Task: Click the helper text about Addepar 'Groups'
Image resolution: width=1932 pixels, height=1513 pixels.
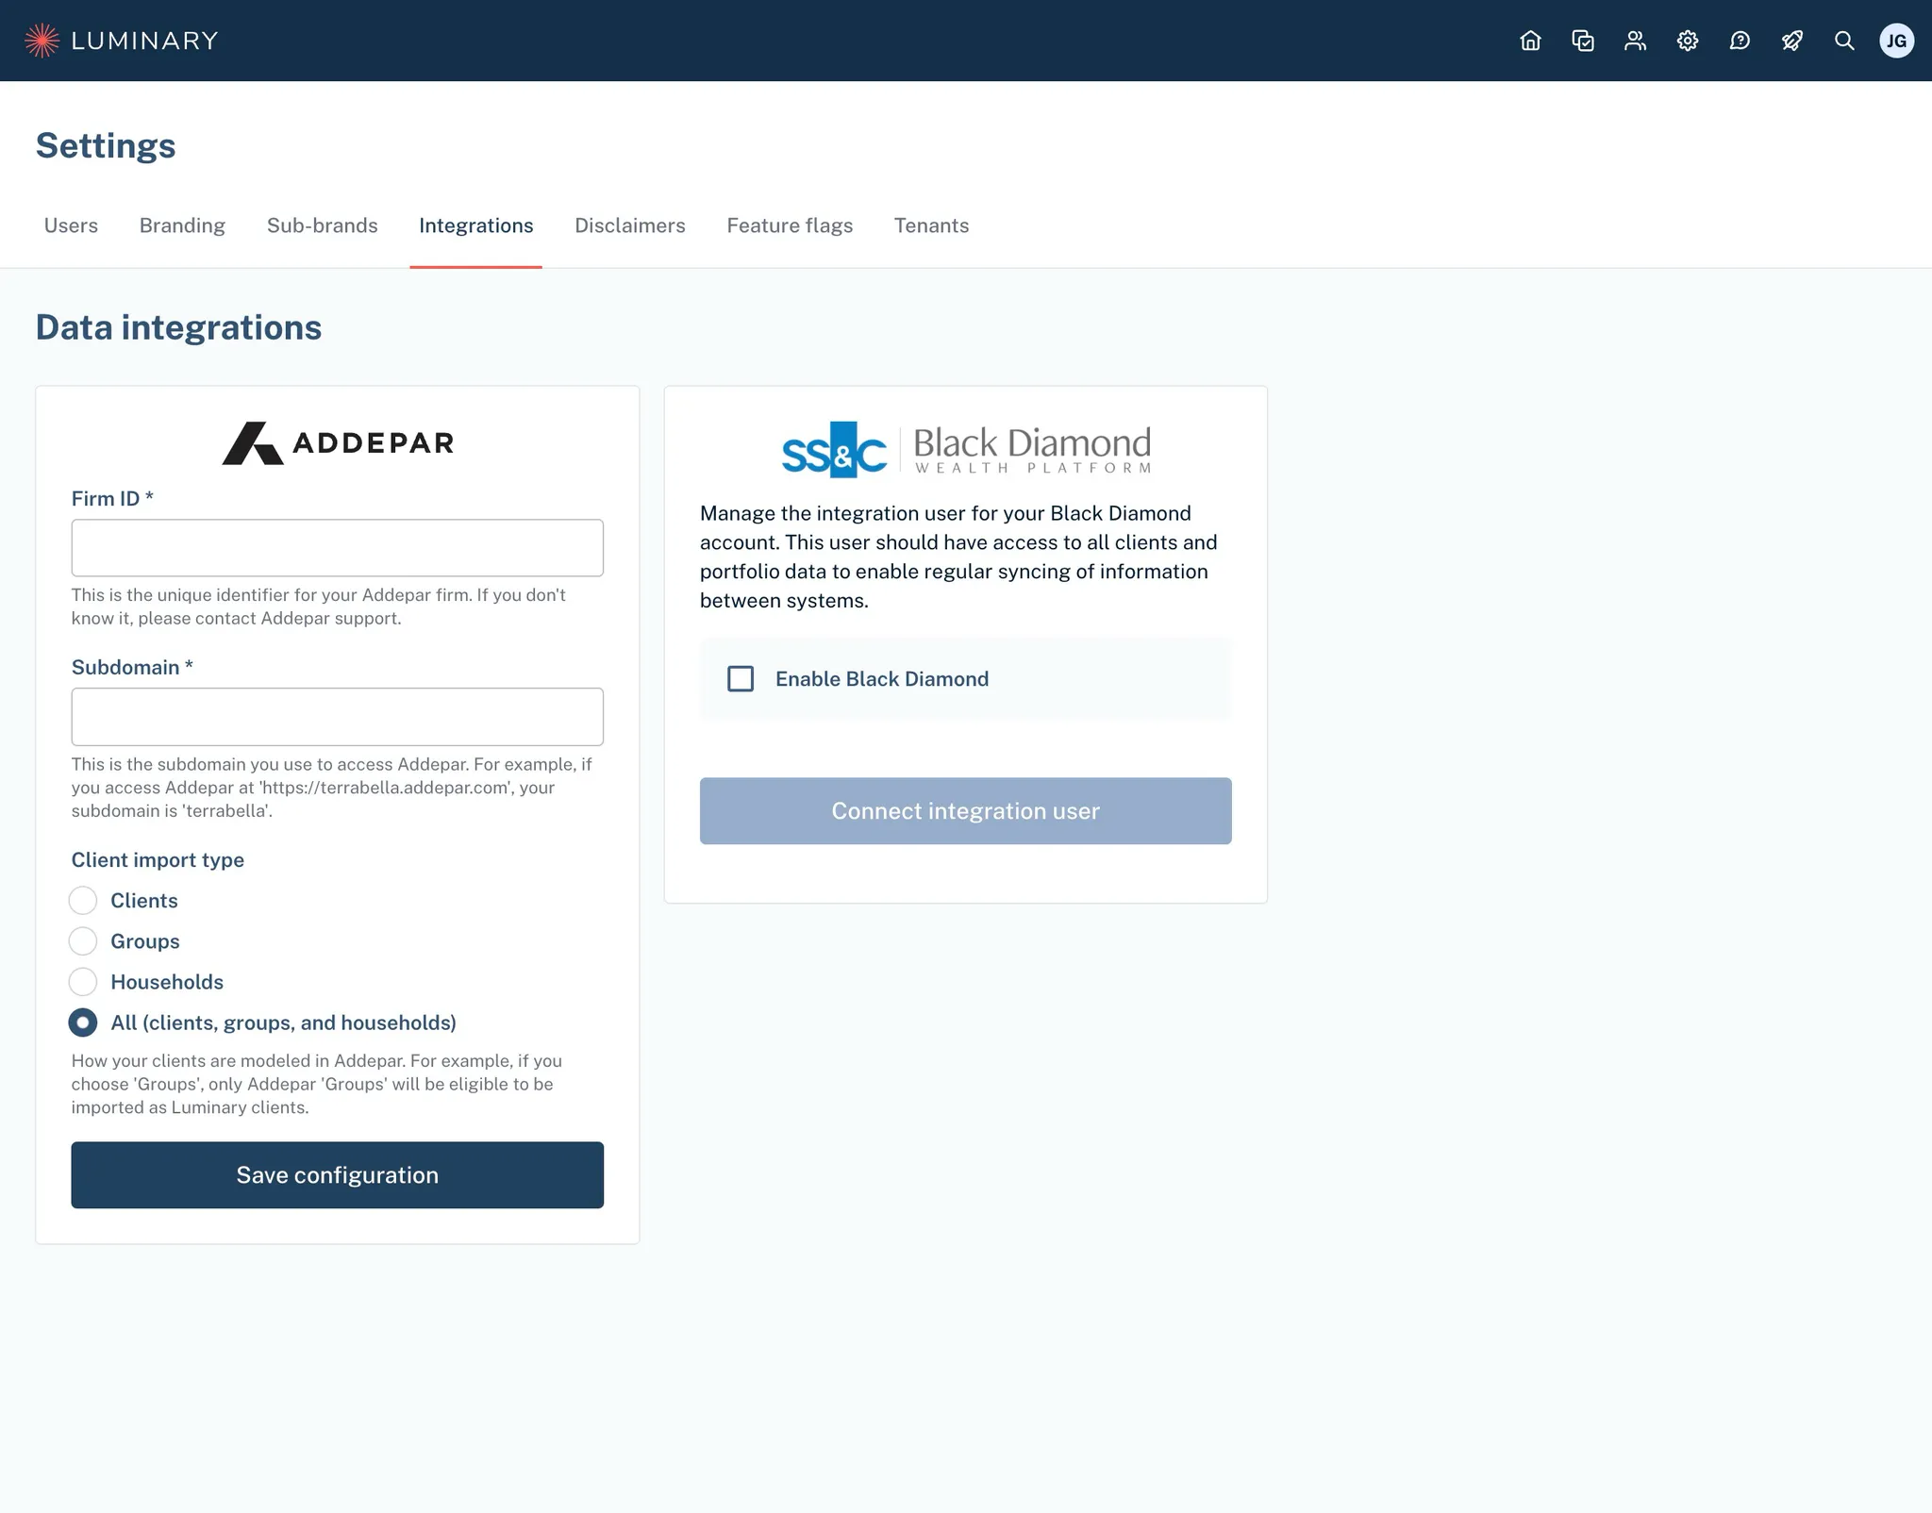Action: point(317,1085)
